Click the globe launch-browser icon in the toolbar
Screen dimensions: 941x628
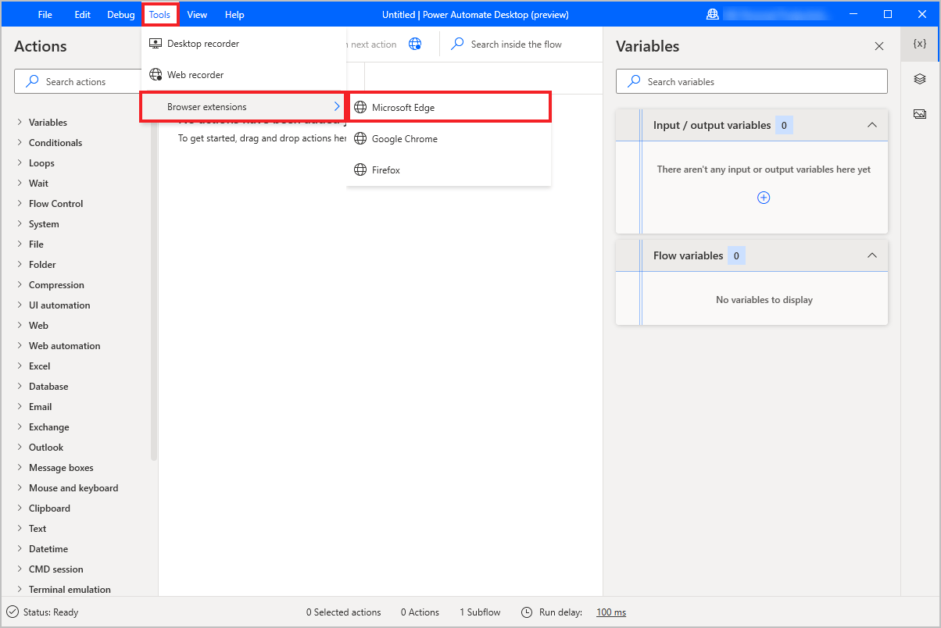(415, 44)
